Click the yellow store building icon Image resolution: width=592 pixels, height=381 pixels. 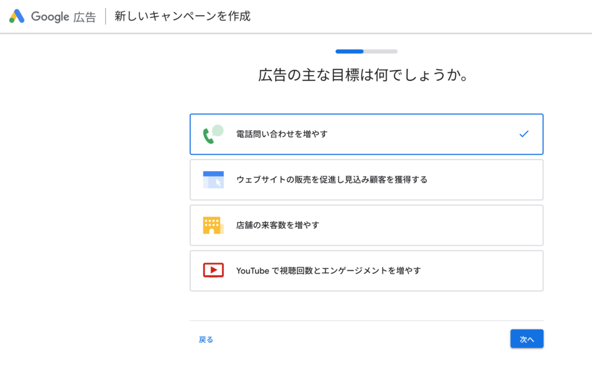[x=213, y=225]
